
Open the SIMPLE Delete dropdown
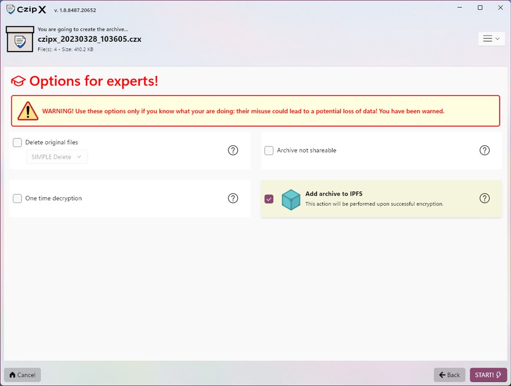click(56, 156)
